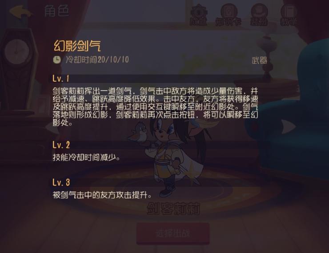Image resolution: width=329 pixels, height=253 pixels.
Task: Tap the small bird on character's hand
Action: click(139, 133)
